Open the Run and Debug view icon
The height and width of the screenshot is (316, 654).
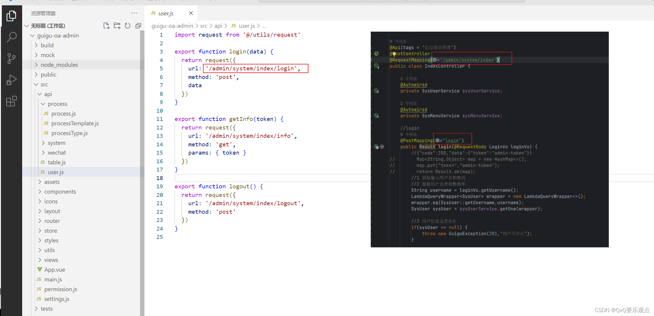click(11, 80)
